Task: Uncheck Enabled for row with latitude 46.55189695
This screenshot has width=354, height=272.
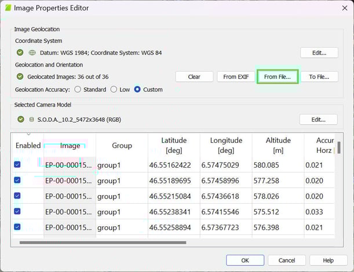Action: coord(17,180)
